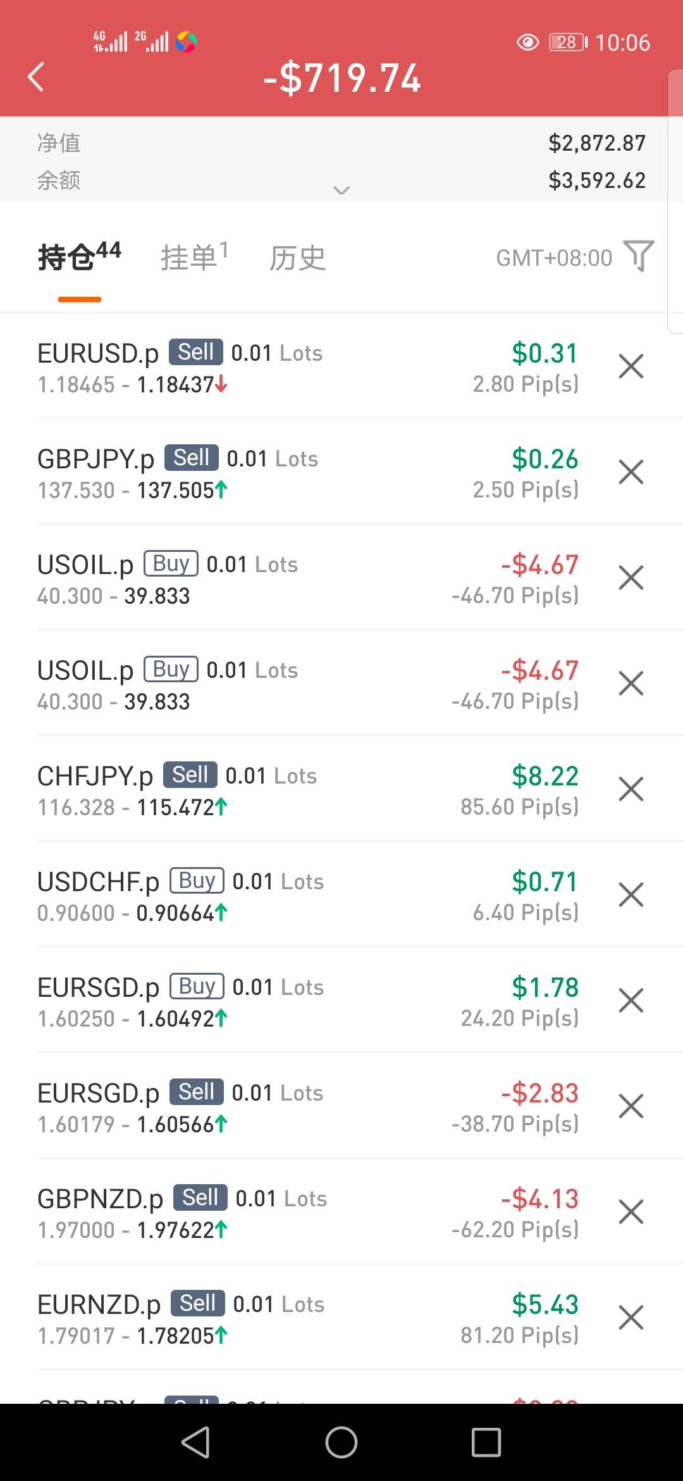Screen dimensions: 683x1481
Task: Change the GMT+08:00 timezone setting
Action: [553, 258]
